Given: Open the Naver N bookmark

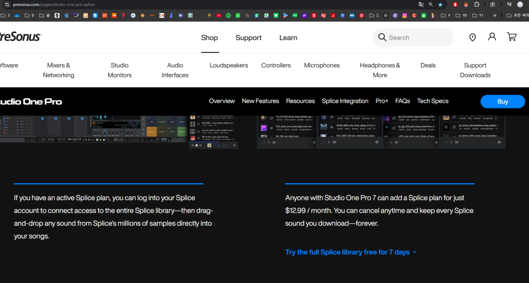Looking at the screenshot, I should (276, 15).
